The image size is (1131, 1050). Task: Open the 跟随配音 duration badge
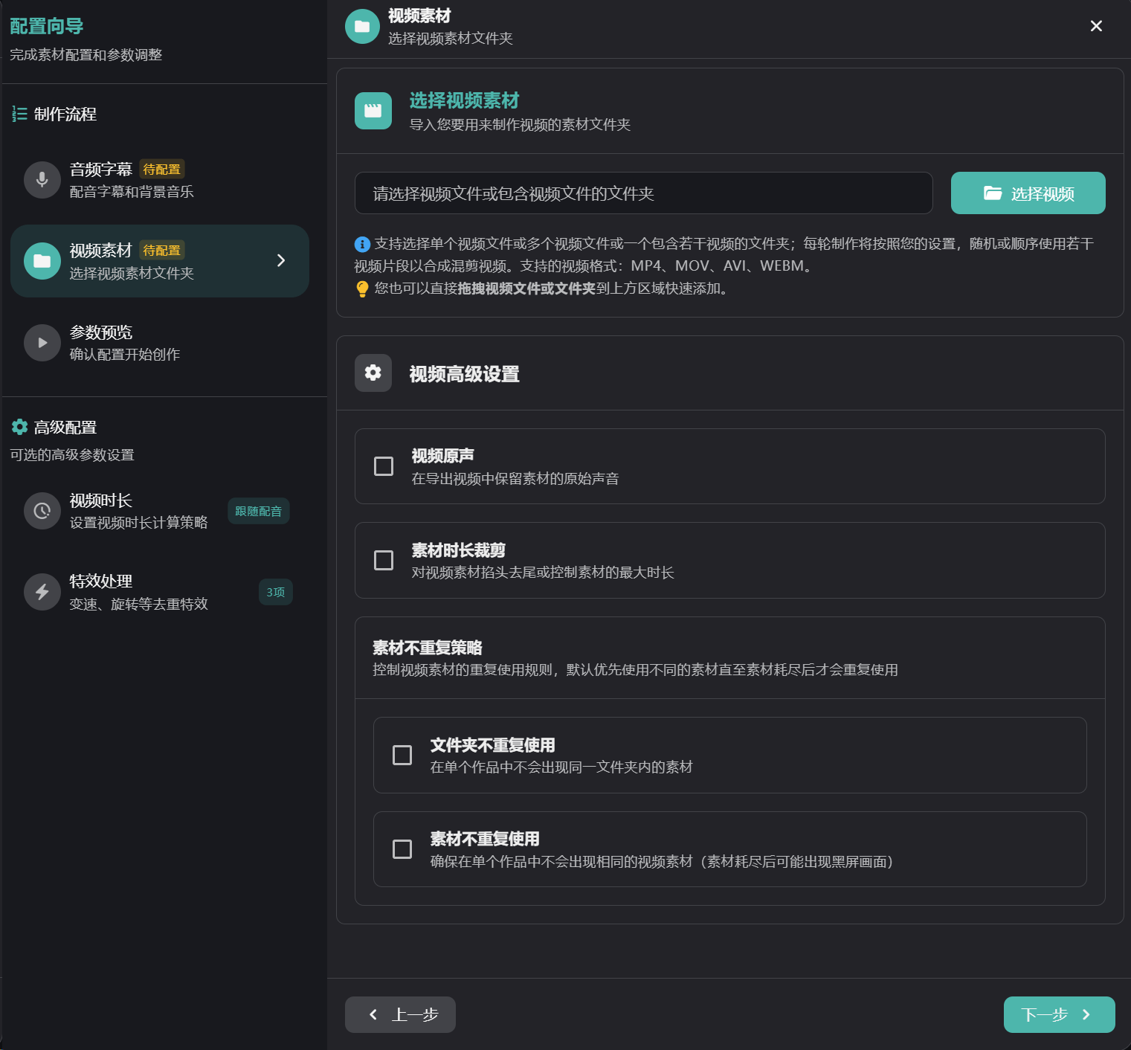258,511
